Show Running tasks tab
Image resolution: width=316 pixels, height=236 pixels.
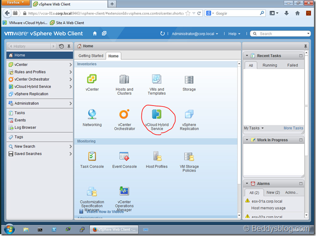(x=270, y=65)
